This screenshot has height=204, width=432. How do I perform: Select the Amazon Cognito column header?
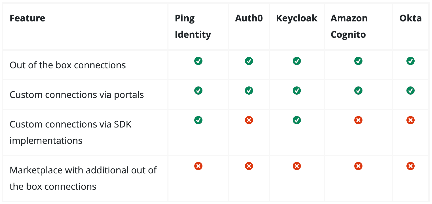point(349,27)
